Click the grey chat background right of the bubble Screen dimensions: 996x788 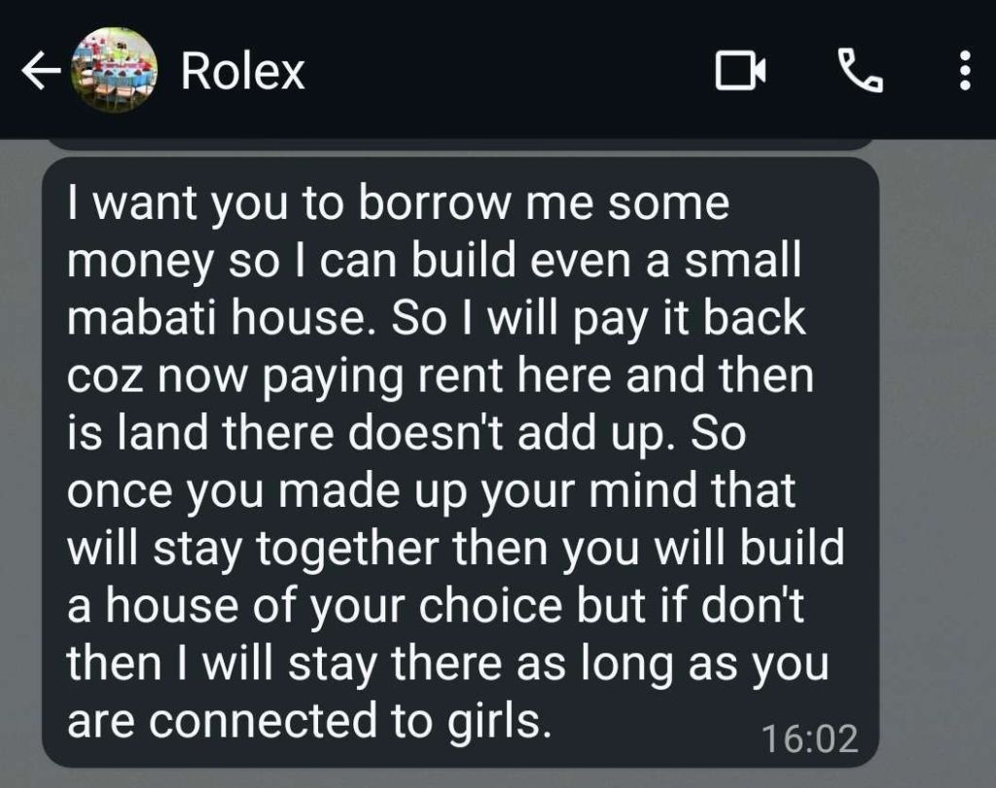(x=938, y=462)
